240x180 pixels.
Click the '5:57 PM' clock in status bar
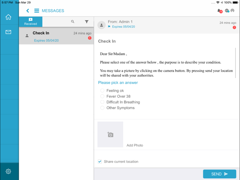pos(7,3)
